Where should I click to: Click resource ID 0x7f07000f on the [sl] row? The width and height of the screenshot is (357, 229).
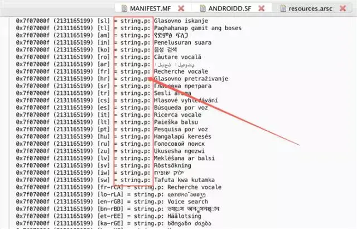point(32,21)
